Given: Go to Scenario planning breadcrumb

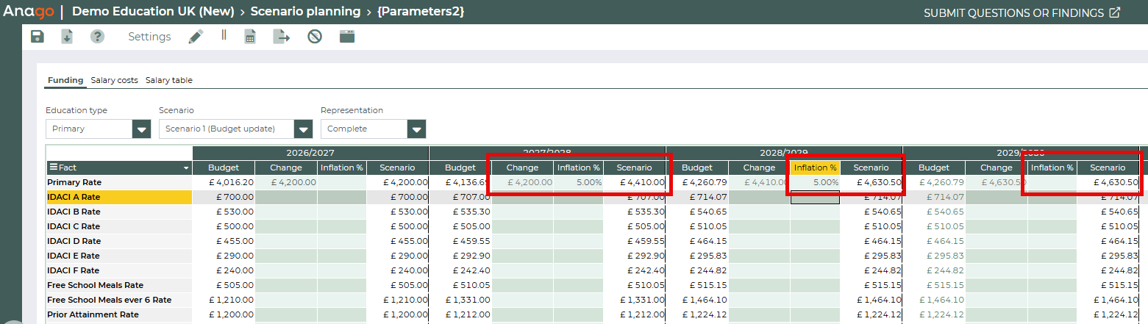Looking at the screenshot, I should pos(305,12).
